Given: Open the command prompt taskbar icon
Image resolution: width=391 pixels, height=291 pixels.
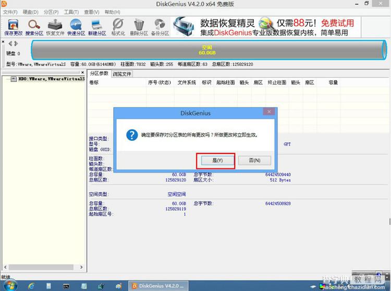Looking at the screenshot, I should point(66,286).
